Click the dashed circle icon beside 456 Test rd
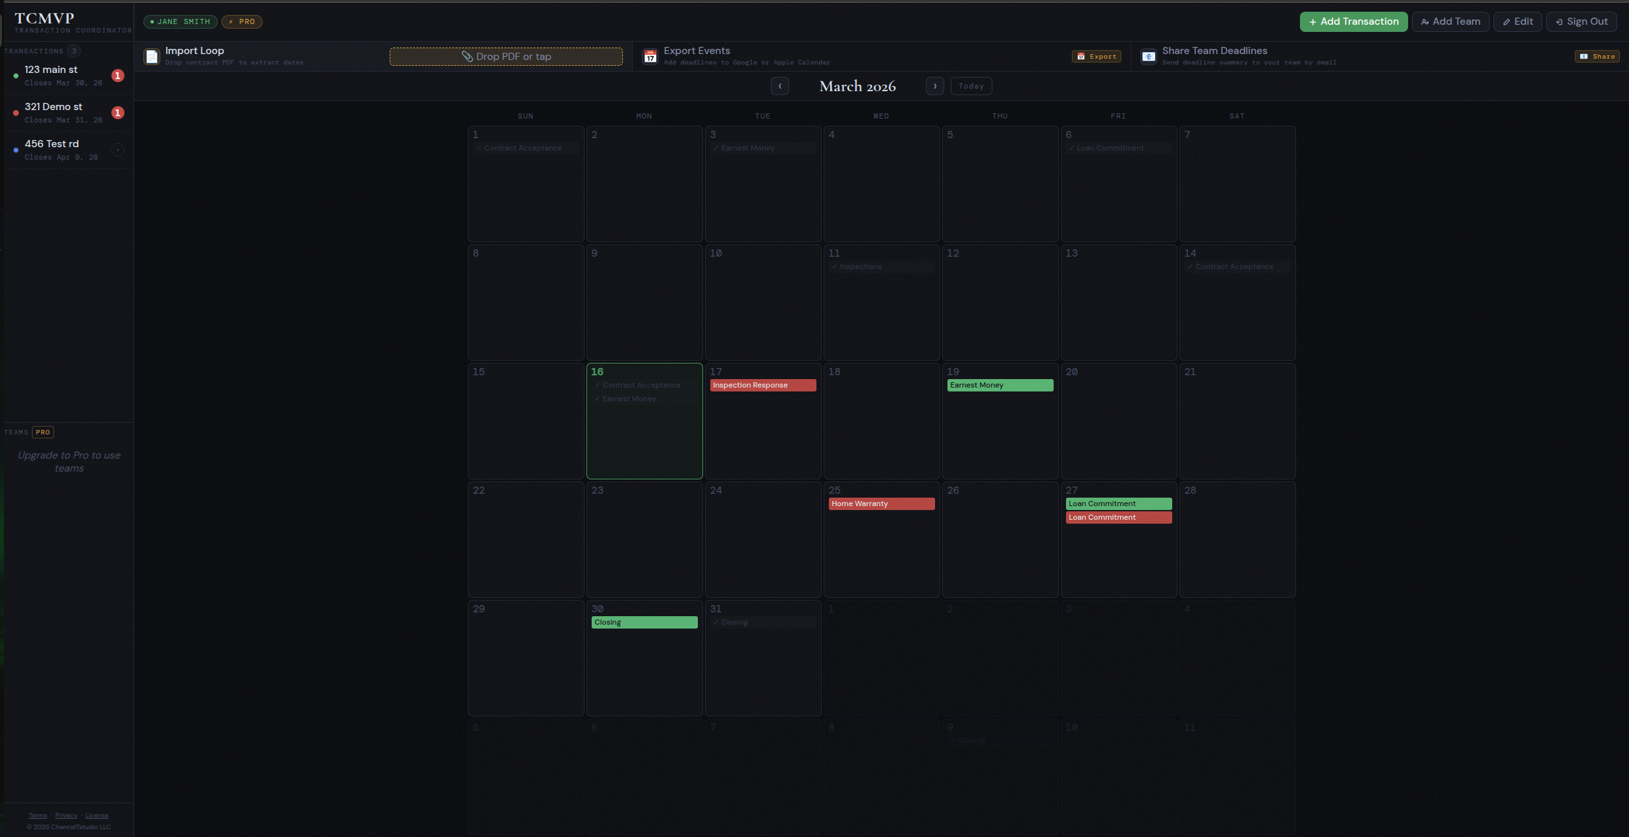Screen dimensions: 1629x837 (x=118, y=149)
